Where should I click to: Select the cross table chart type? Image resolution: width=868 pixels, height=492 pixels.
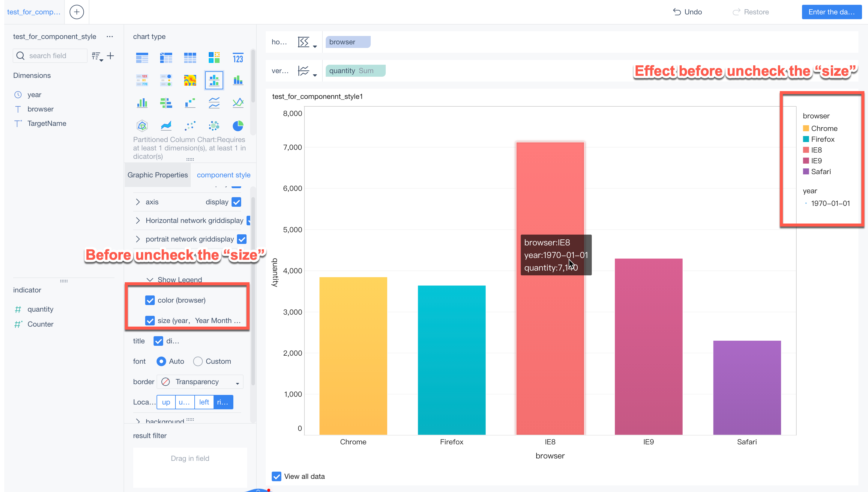coord(166,58)
